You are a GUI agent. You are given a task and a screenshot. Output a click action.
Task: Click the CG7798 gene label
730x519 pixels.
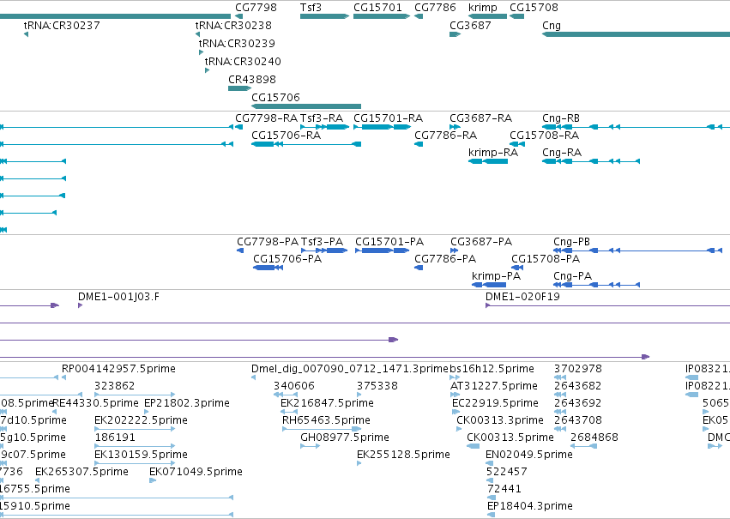[x=256, y=8]
